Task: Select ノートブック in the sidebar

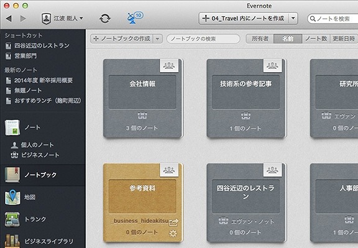Action: 43,175
